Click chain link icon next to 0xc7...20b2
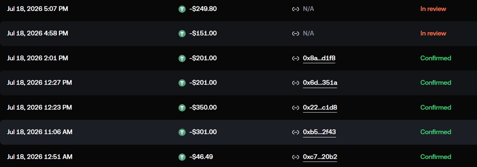The image size is (477, 167). point(296,157)
